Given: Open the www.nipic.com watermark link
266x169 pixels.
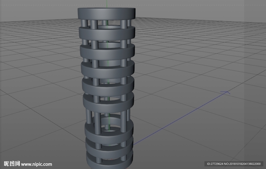Looking at the screenshot, I should coord(37,164).
